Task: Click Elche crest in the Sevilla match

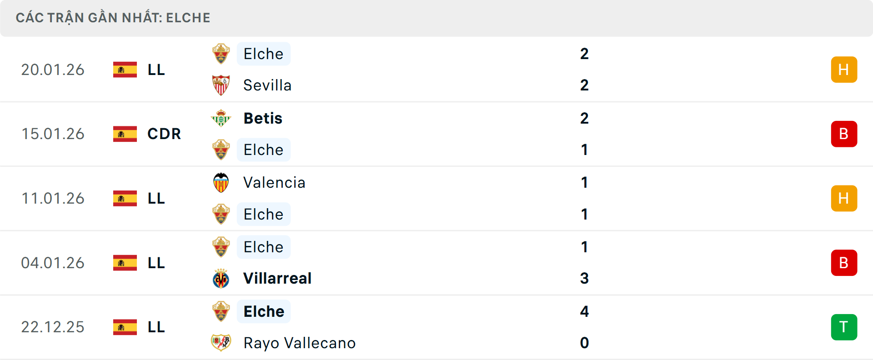Action: pyautogui.click(x=221, y=54)
